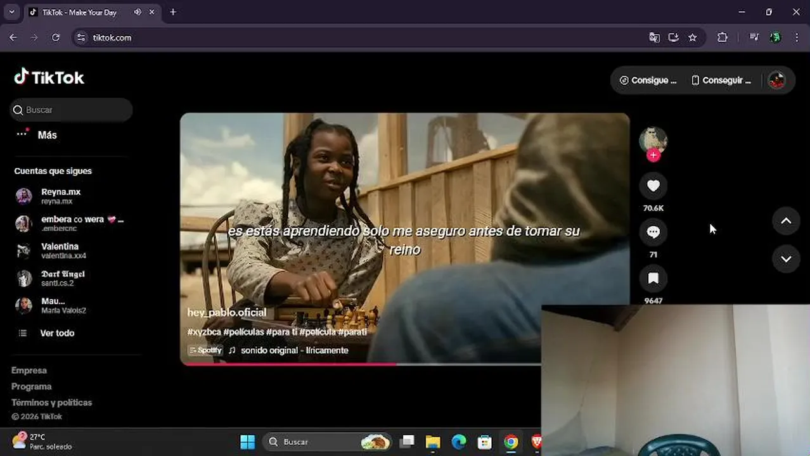This screenshot has height=456, width=810.
Task: Open the Windows Start menu
Action: coord(247,441)
